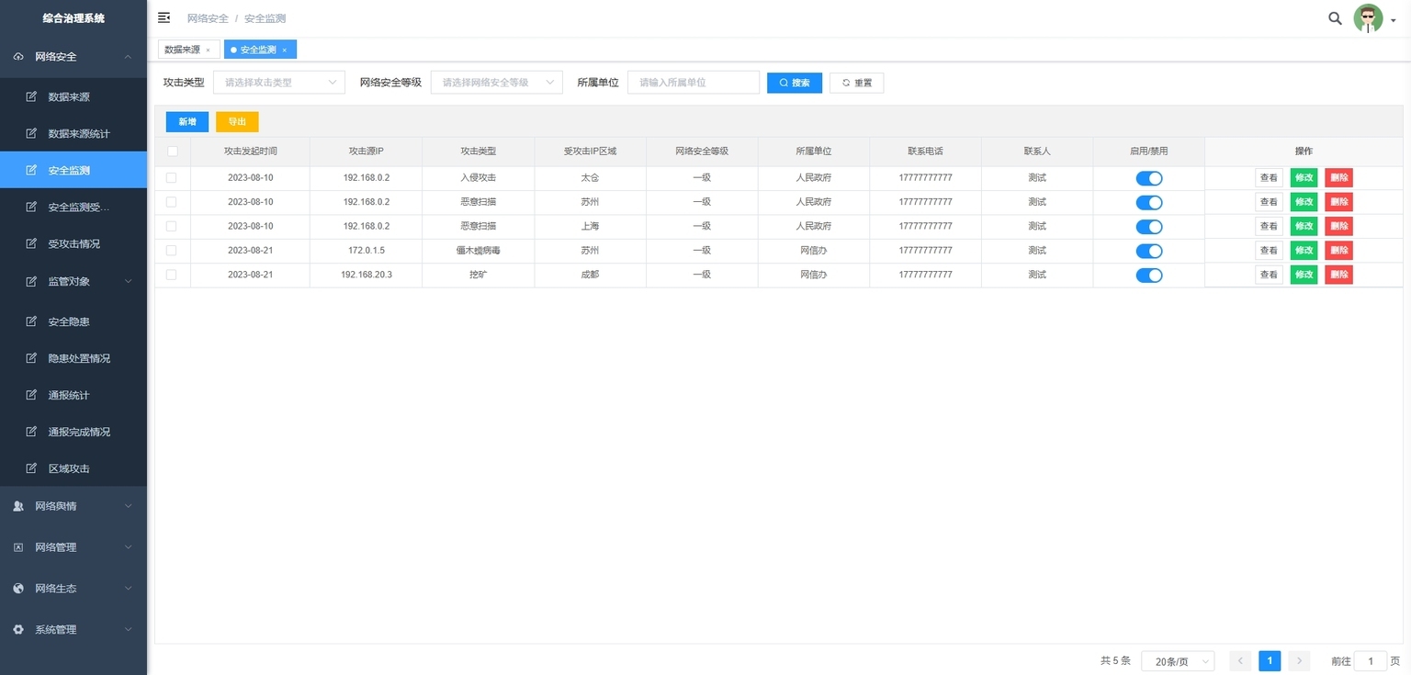Viewport: 1411px width, 675px height.
Task: Close the 数据来源 tab with its x icon
Action: [x=208, y=51]
